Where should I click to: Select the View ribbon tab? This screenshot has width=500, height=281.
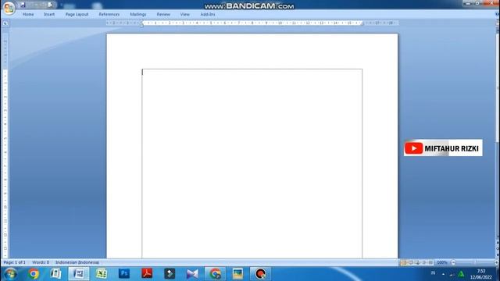click(x=184, y=14)
